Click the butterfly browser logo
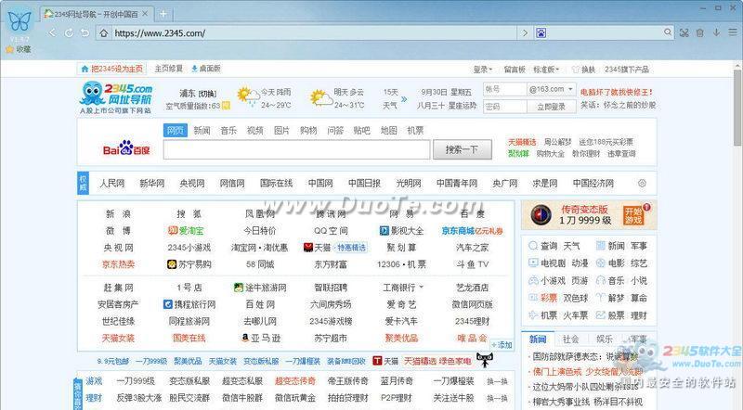The image size is (743, 410). pyautogui.click(x=20, y=21)
